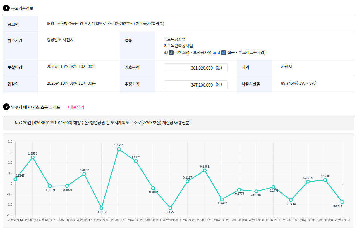Select the chart point labeled 0.1828
The height and width of the screenshot is (228, 357).
[325, 180]
